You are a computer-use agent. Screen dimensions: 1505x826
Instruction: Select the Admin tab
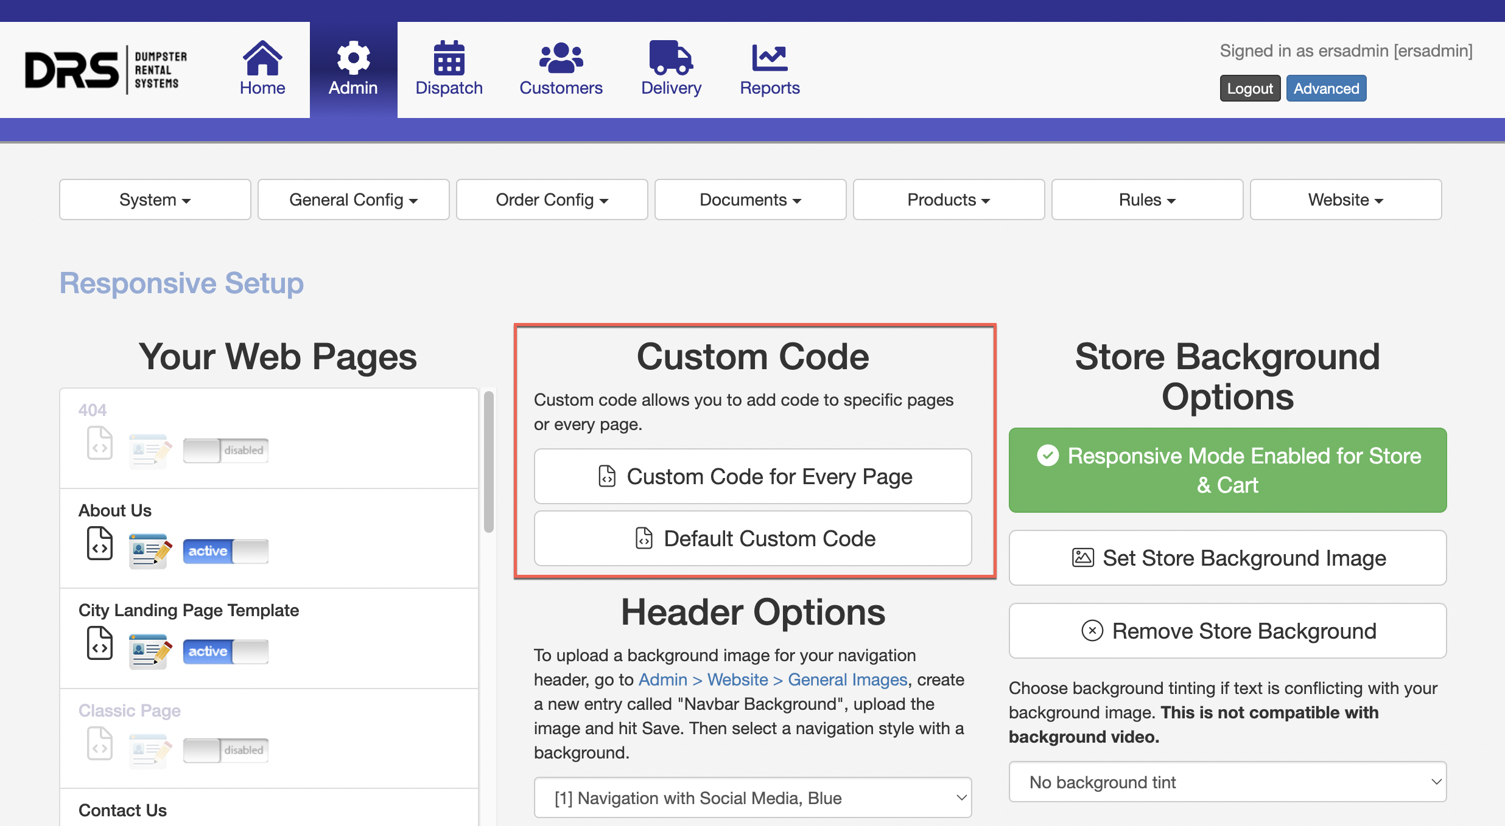353,69
